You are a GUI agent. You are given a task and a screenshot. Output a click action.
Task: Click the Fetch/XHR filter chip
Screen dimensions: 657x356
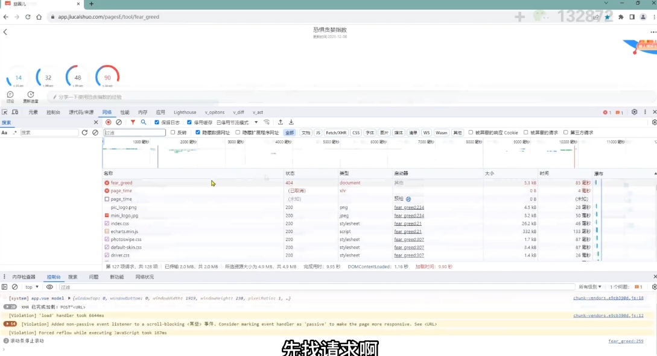coord(337,132)
